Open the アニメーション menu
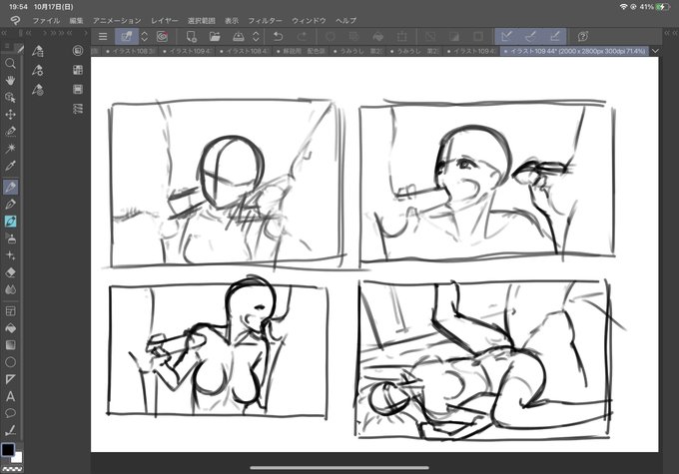Viewport: 679px width, 474px height. tap(117, 20)
